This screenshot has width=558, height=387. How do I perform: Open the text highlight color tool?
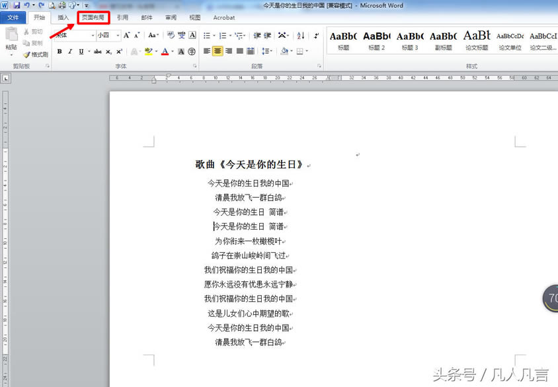point(148,52)
